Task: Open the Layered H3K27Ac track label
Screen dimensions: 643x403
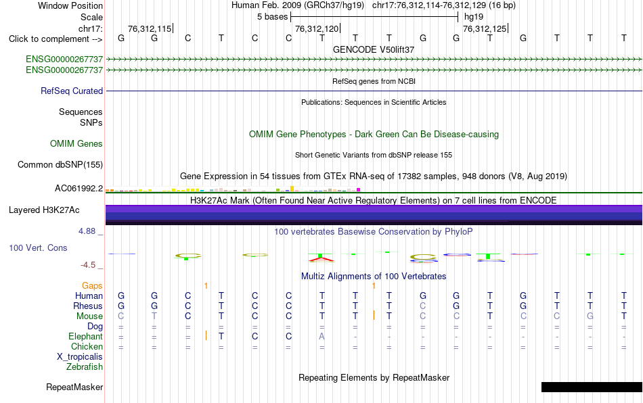Action: click(44, 210)
